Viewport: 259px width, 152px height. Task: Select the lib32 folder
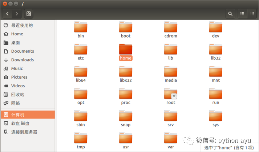[215, 52]
